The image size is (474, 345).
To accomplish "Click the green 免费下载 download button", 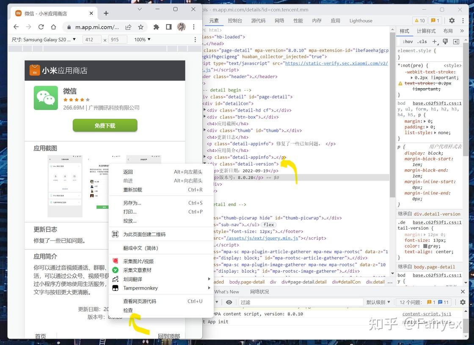I will coord(105,126).
